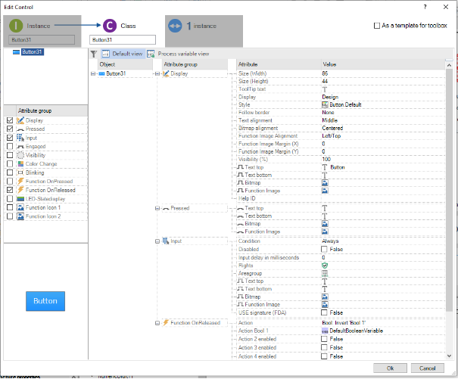Check As a template for toolbox

377,26
